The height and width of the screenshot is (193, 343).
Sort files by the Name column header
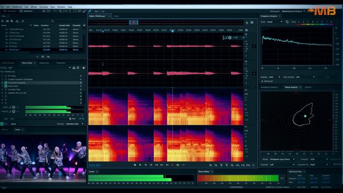coord(4,25)
